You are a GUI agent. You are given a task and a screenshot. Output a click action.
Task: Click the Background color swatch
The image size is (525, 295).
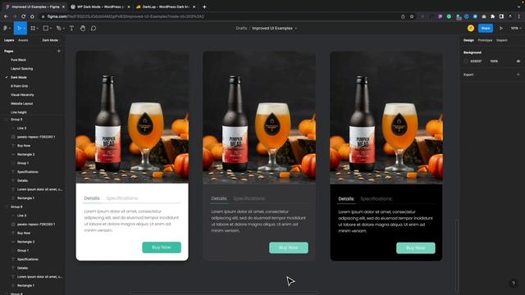466,61
